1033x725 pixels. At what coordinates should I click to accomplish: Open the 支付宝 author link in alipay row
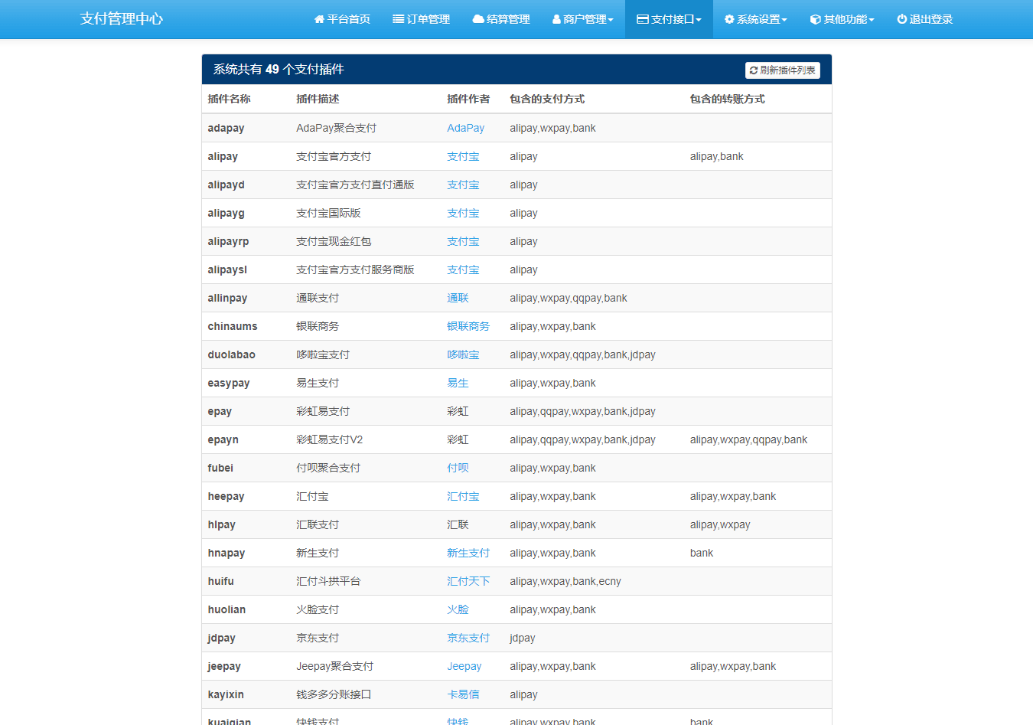pos(463,156)
